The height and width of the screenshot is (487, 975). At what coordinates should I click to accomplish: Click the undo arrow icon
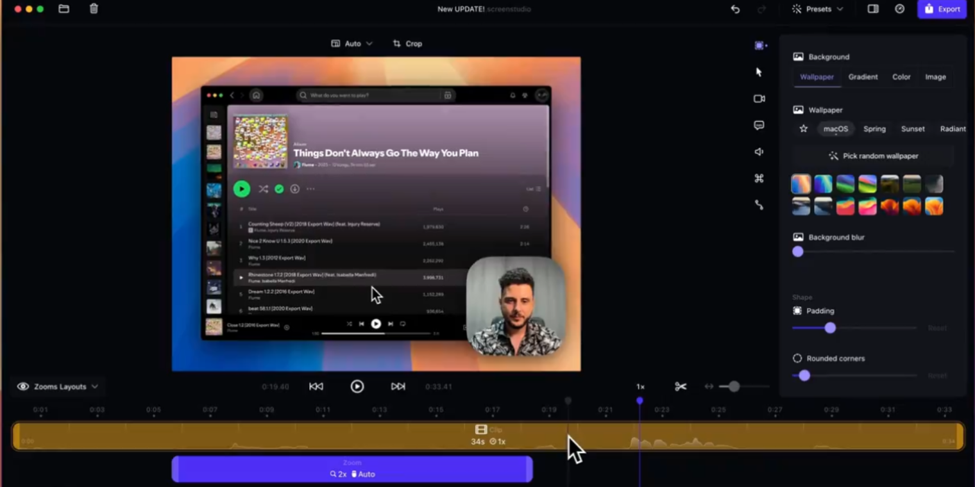point(735,9)
